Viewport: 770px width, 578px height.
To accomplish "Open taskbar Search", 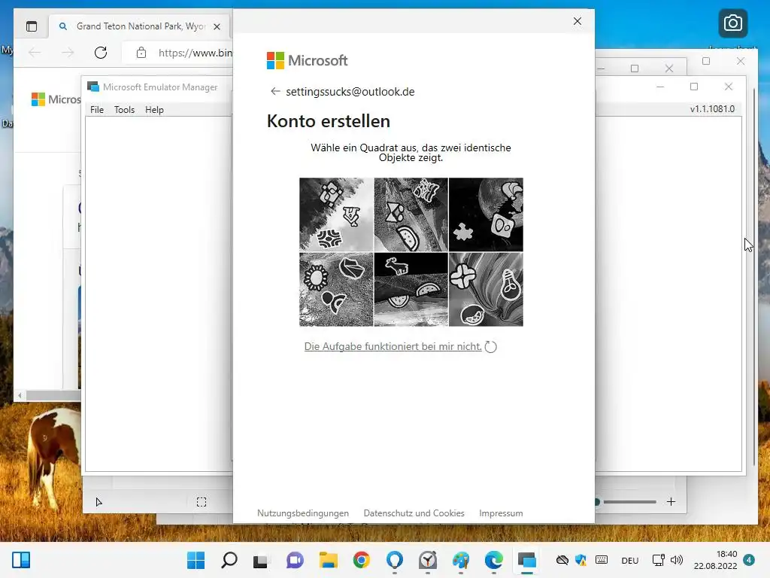I will pos(229,560).
